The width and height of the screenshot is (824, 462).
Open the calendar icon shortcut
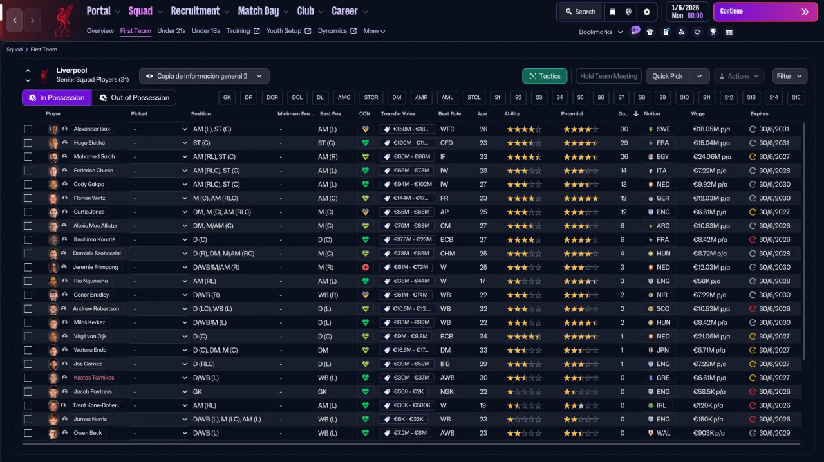pyautogui.click(x=729, y=32)
